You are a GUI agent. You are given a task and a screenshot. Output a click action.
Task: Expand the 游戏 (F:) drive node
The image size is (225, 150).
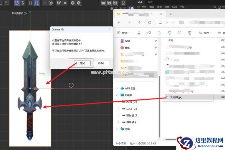click(x=118, y=122)
